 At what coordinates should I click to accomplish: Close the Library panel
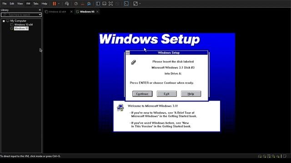tap(40, 10)
